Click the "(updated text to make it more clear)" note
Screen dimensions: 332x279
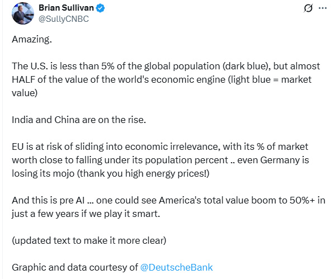point(89,240)
